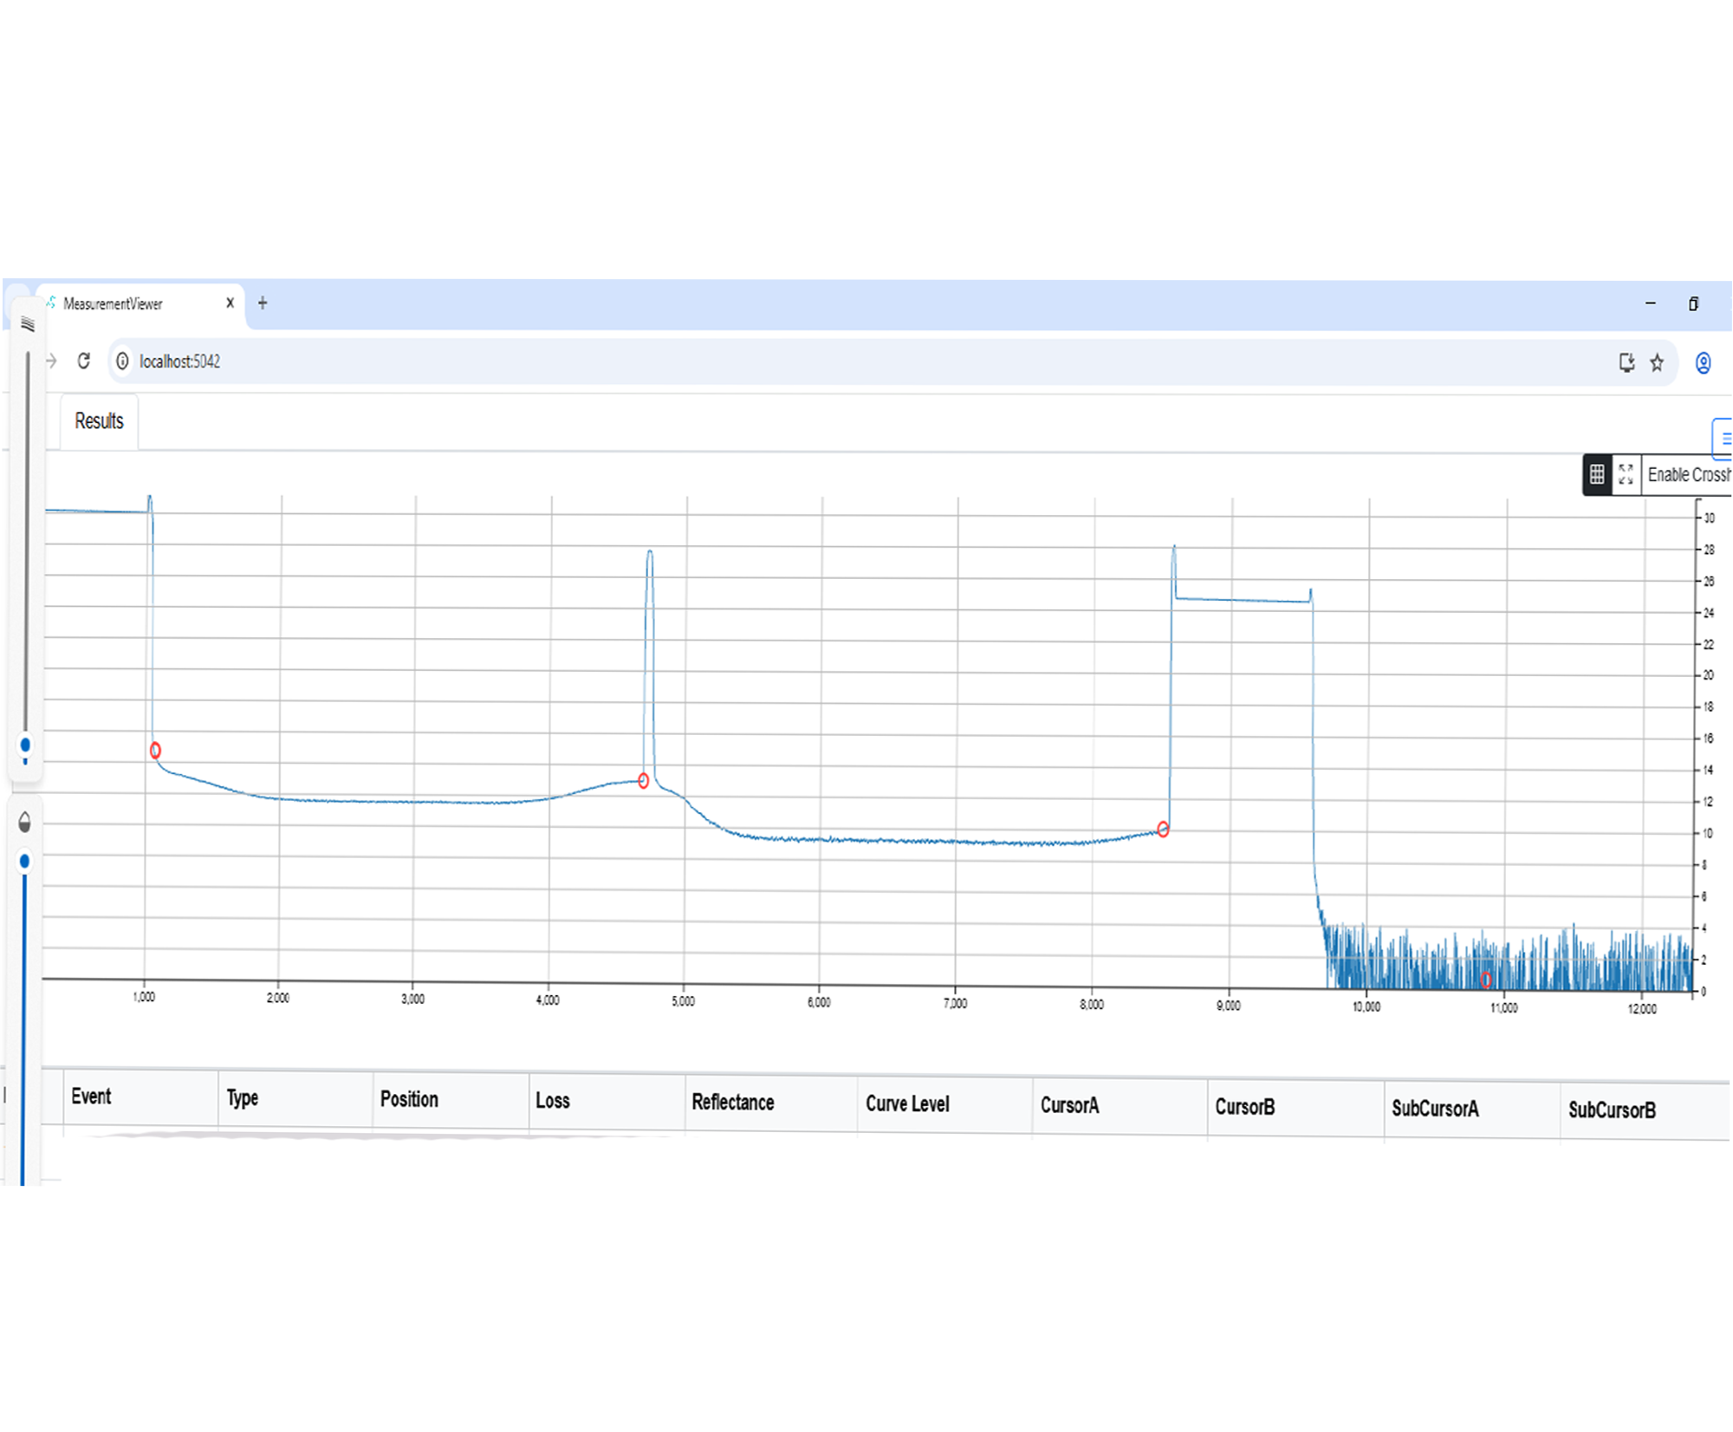Click the upper vertical slider handle
The width and height of the screenshot is (1733, 1432).
coord(25,745)
